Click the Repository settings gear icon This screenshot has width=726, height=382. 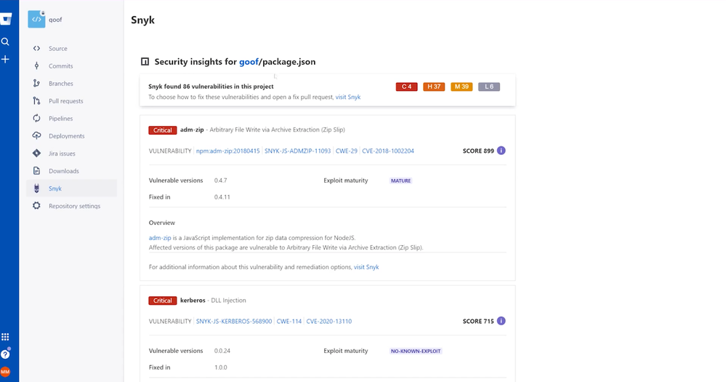[36, 206]
